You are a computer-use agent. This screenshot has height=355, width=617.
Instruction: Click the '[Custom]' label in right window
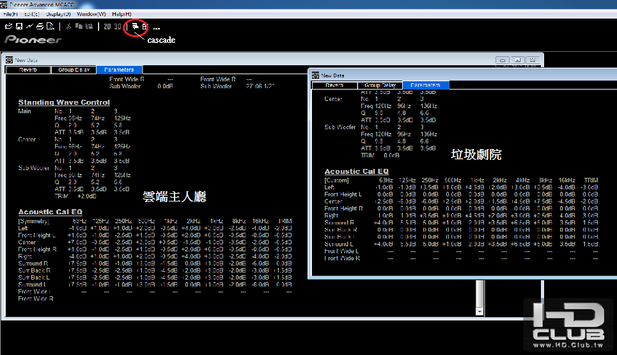[336, 180]
